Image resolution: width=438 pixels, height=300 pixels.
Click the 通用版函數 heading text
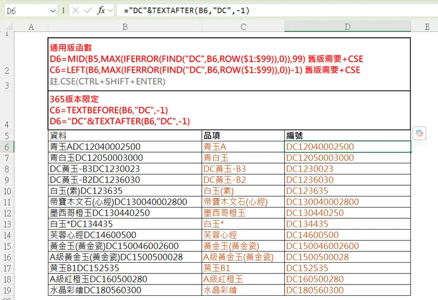[x=70, y=48]
